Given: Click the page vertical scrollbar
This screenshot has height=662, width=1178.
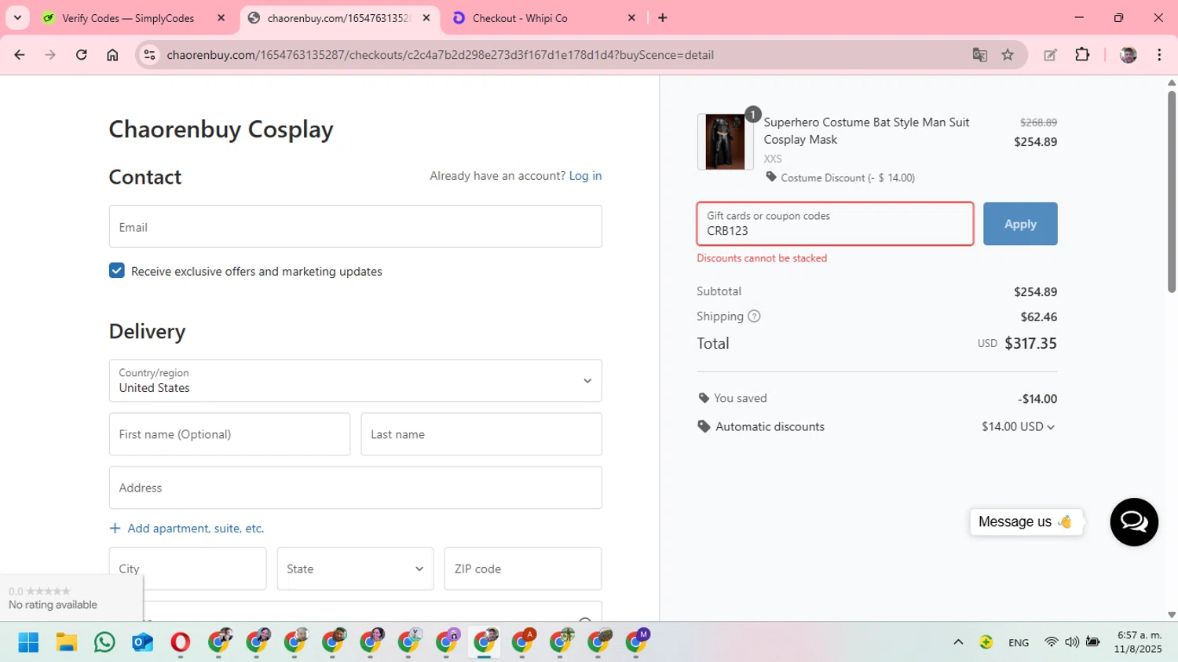Looking at the screenshot, I should click(x=1172, y=192).
